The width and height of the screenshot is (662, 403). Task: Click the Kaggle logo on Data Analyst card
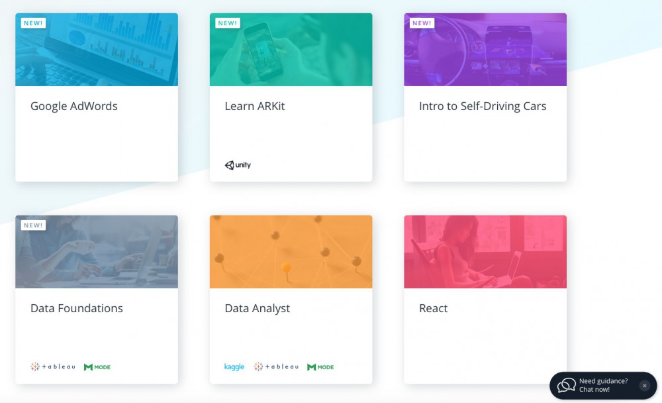point(234,367)
